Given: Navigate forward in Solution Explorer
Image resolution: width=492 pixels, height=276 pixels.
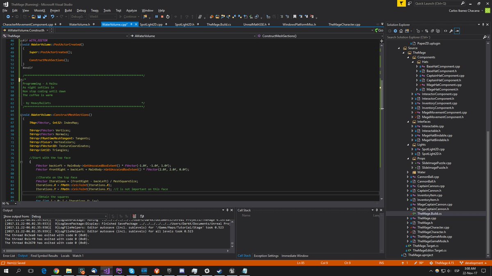Looking at the screenshot, I should 396,31.
